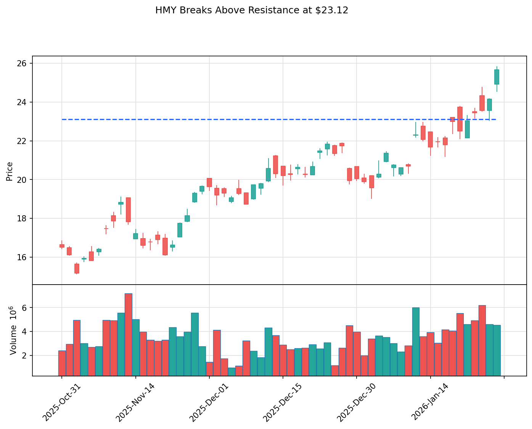
Task: Click the last green volume bar on the right
Action: 497,351
